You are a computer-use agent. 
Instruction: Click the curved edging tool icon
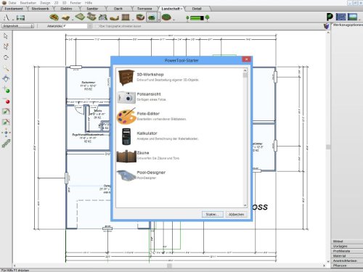point(114,17)
